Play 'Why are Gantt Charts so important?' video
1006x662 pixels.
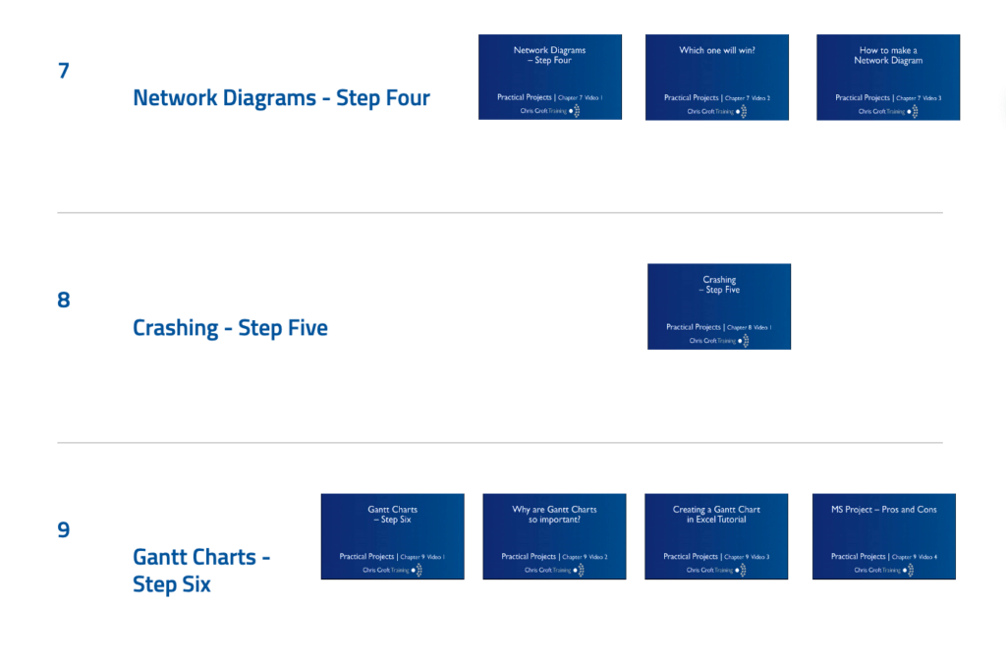click(554, 535)
